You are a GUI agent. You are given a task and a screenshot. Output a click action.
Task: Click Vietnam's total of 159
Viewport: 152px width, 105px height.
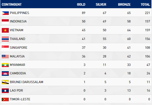point(148,30)
